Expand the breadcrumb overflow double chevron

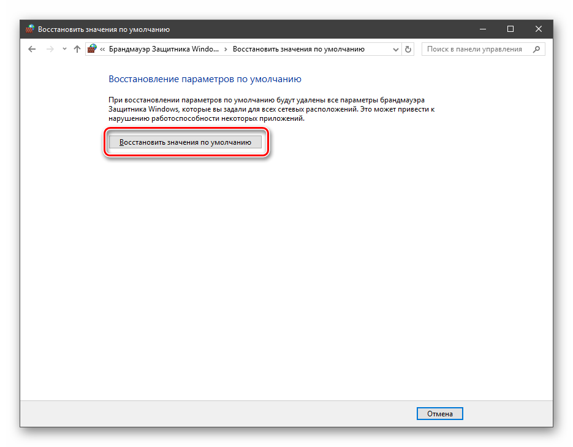(x=102, y=49)
